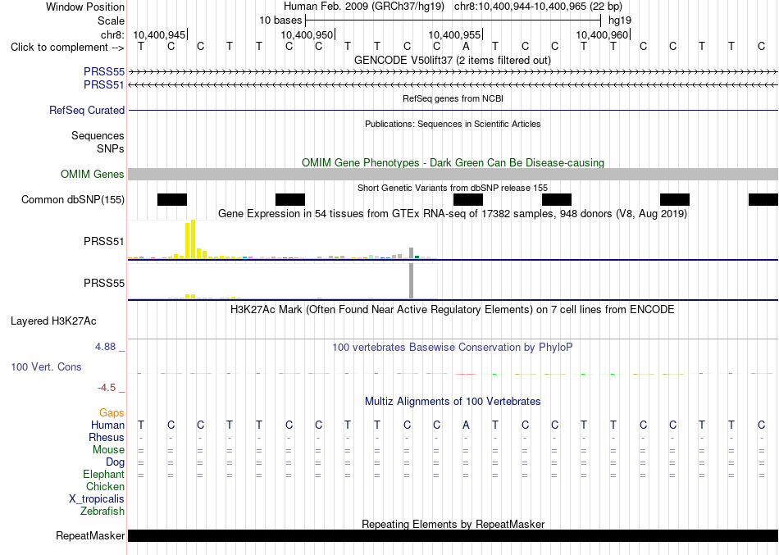
Task: Click the Scale label
Action: coord(111,20)
